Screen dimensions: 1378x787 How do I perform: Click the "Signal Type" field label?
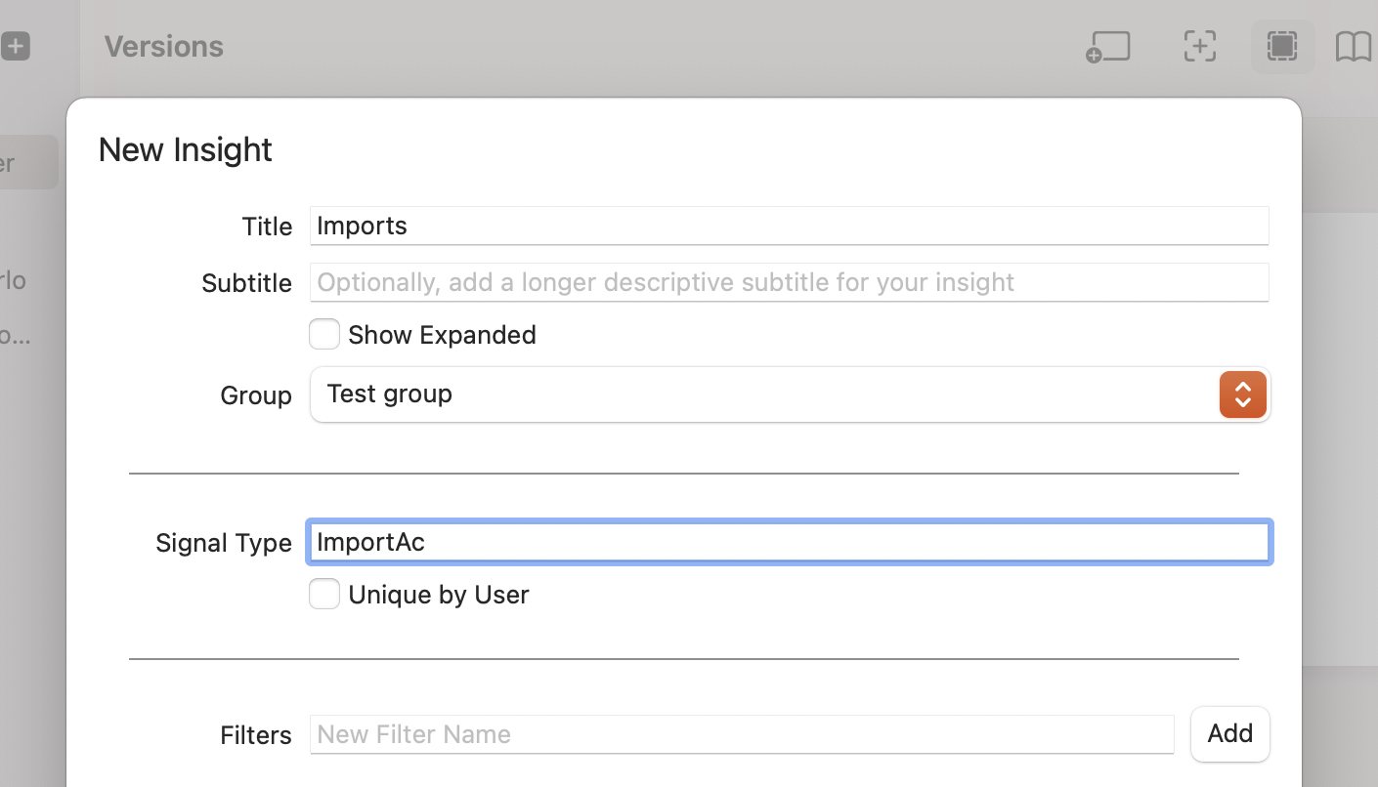(223, 543)
